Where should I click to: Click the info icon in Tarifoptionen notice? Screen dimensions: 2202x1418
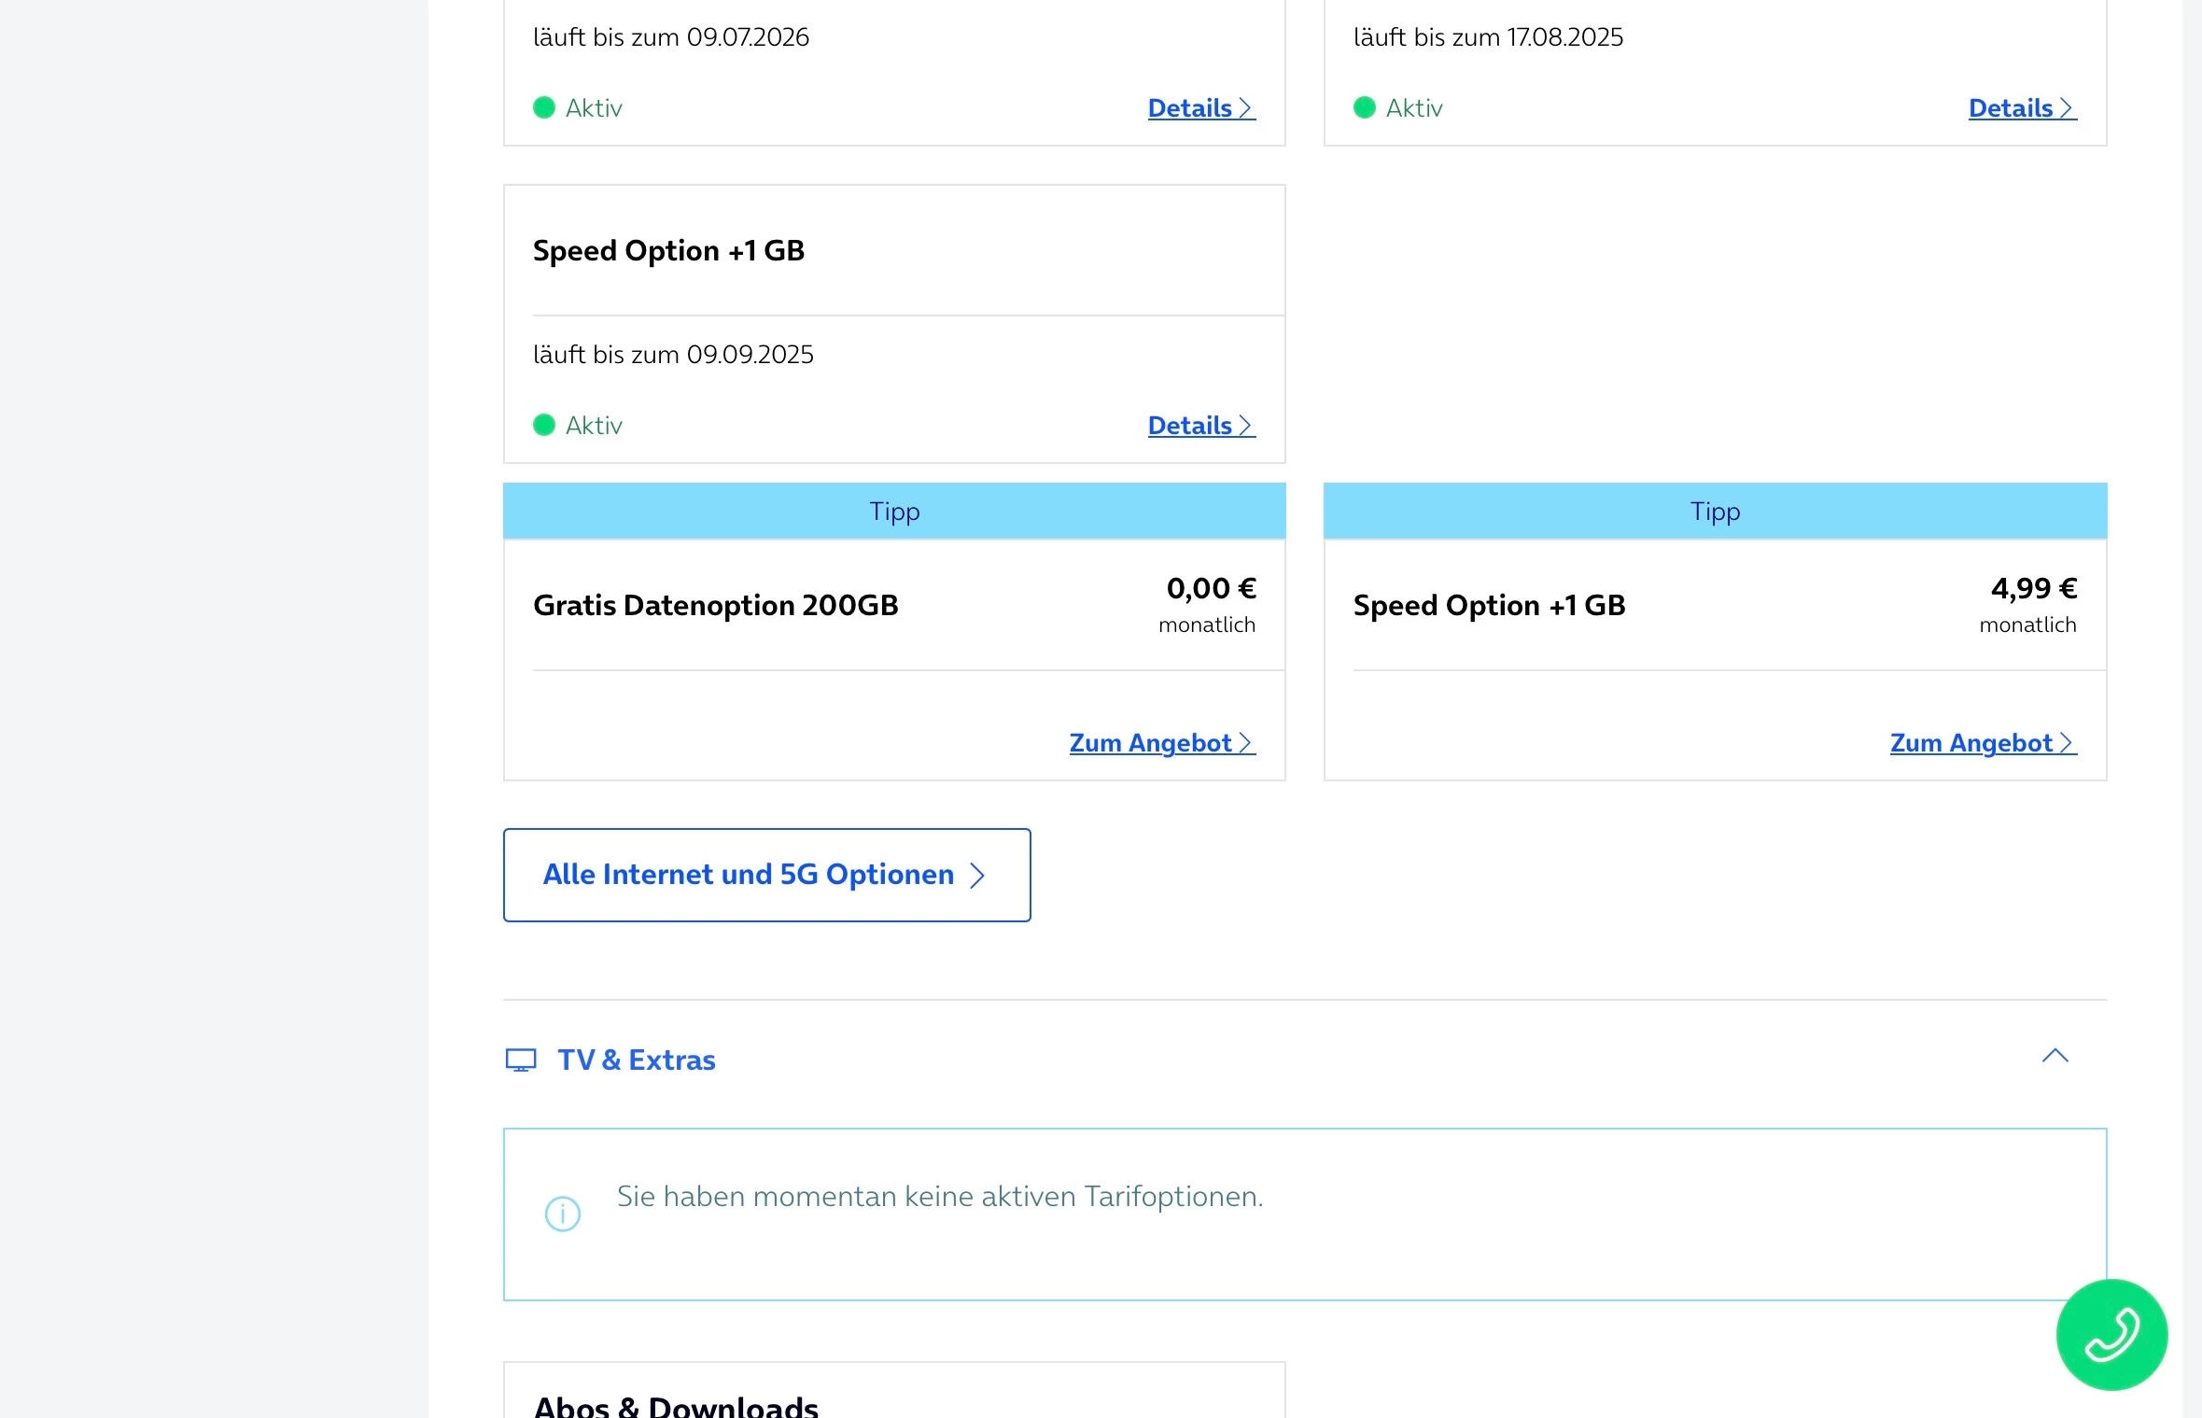pyautogui.click(x=563, y=1214)
